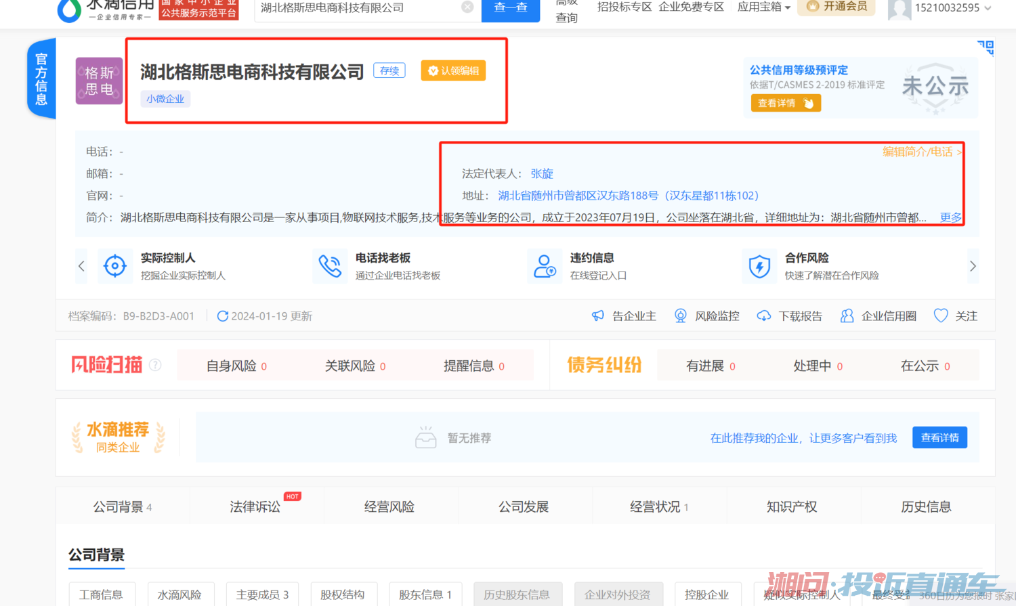Viewport: 1016px width, 606px height.
Task: Open 在公示 0 under 债务纠纷
Action: [925, 366]
